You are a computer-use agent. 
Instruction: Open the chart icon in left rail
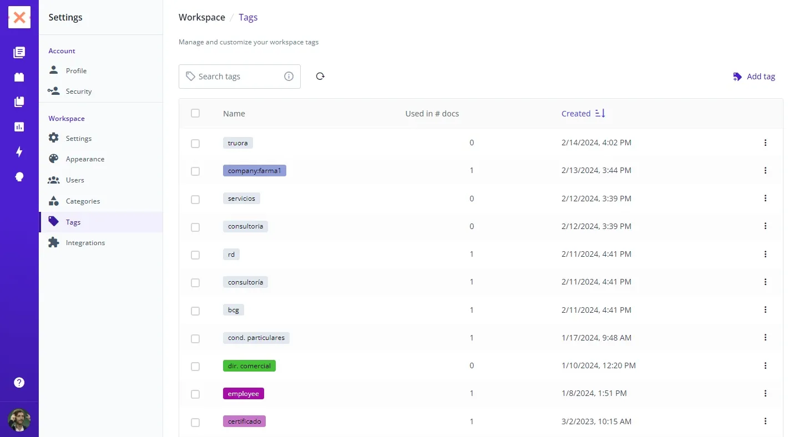coord(19,127)
